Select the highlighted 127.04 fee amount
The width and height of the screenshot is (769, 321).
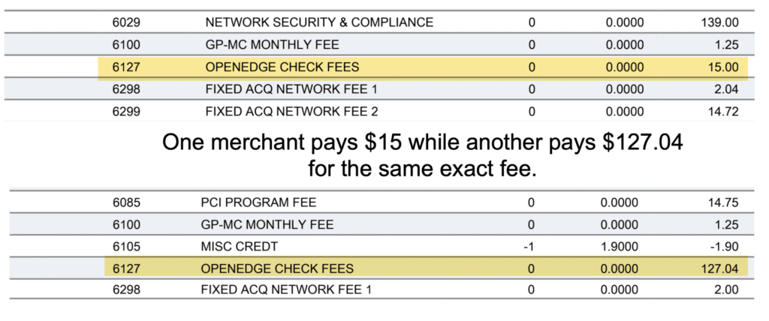click(x=718, y=268)
